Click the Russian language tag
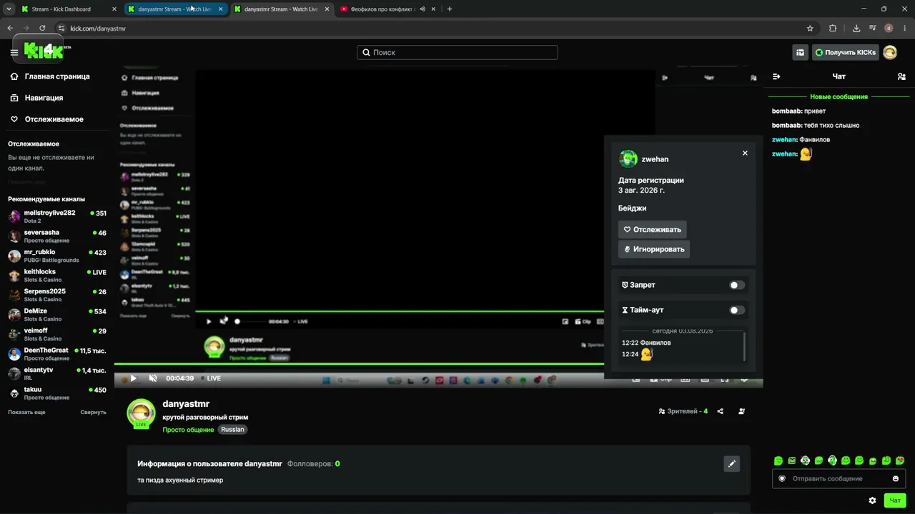 (232, 430)
